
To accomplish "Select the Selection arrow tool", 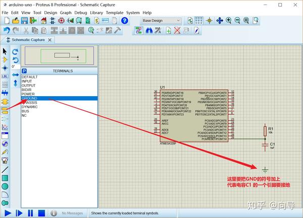I will (x=5, y=51).
